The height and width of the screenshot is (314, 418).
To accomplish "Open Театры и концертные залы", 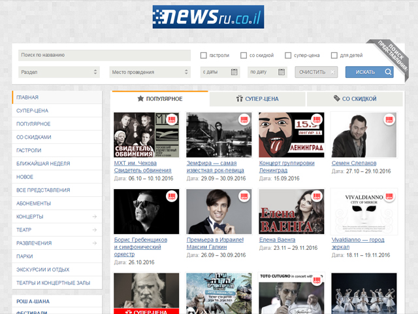I will pyautogui.click(x=57, y=283).
